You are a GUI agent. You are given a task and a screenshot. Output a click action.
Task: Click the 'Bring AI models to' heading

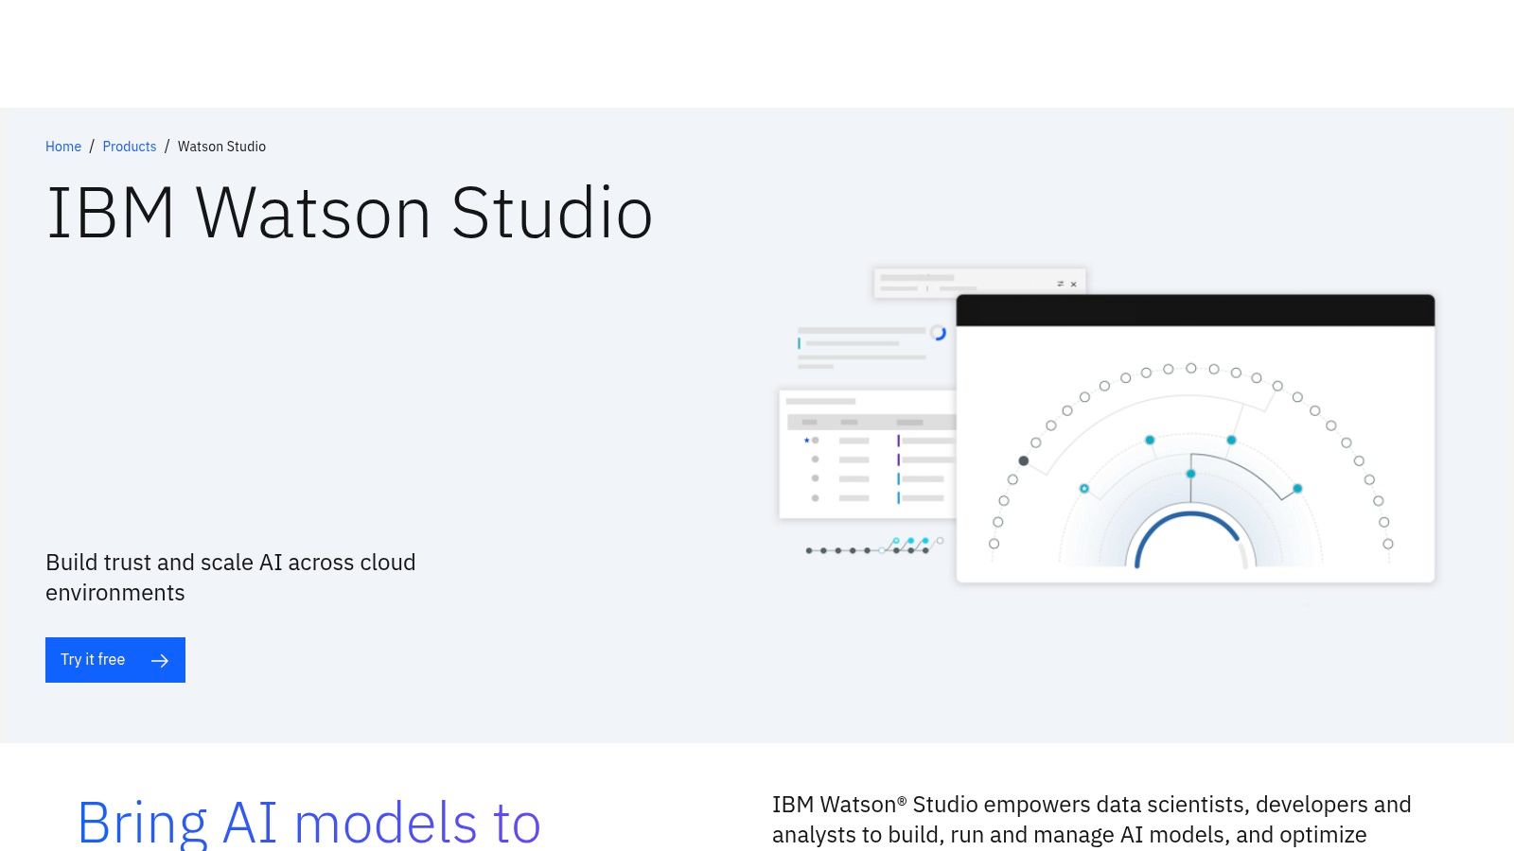click(x=308, y=823)
